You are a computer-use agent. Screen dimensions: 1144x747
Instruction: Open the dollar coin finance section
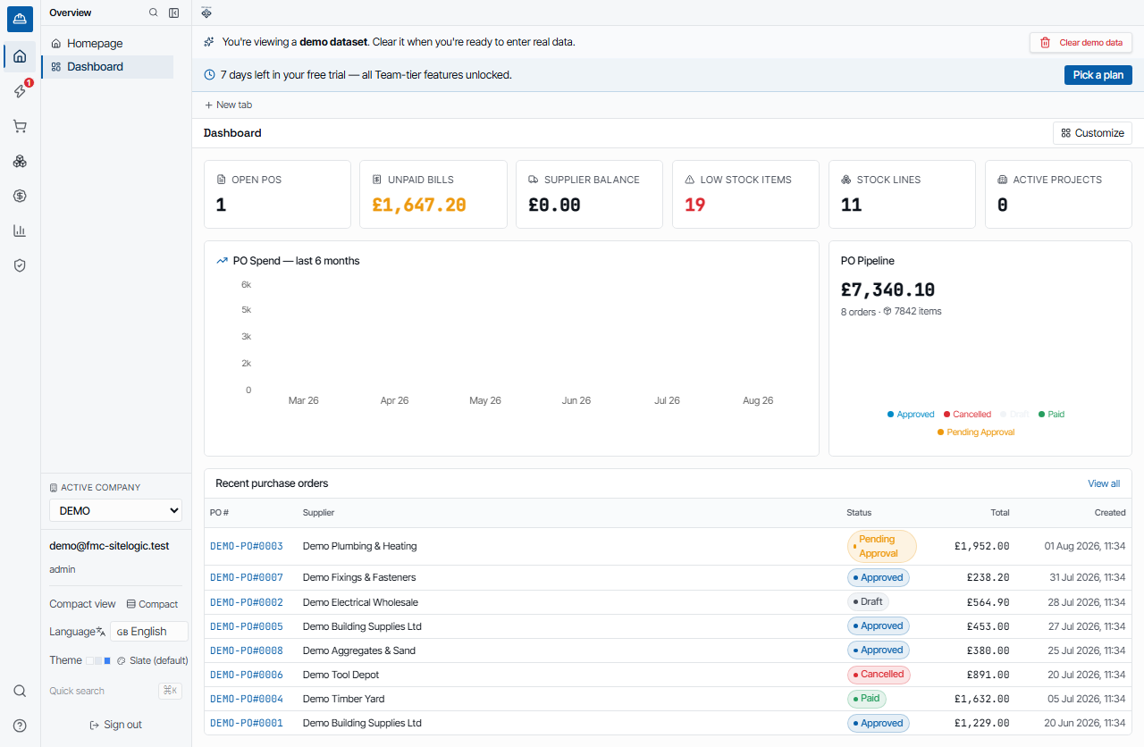[x=20, y=196]
